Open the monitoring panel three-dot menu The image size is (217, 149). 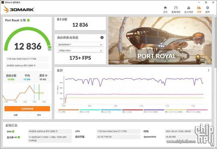[x=209, y=70]
